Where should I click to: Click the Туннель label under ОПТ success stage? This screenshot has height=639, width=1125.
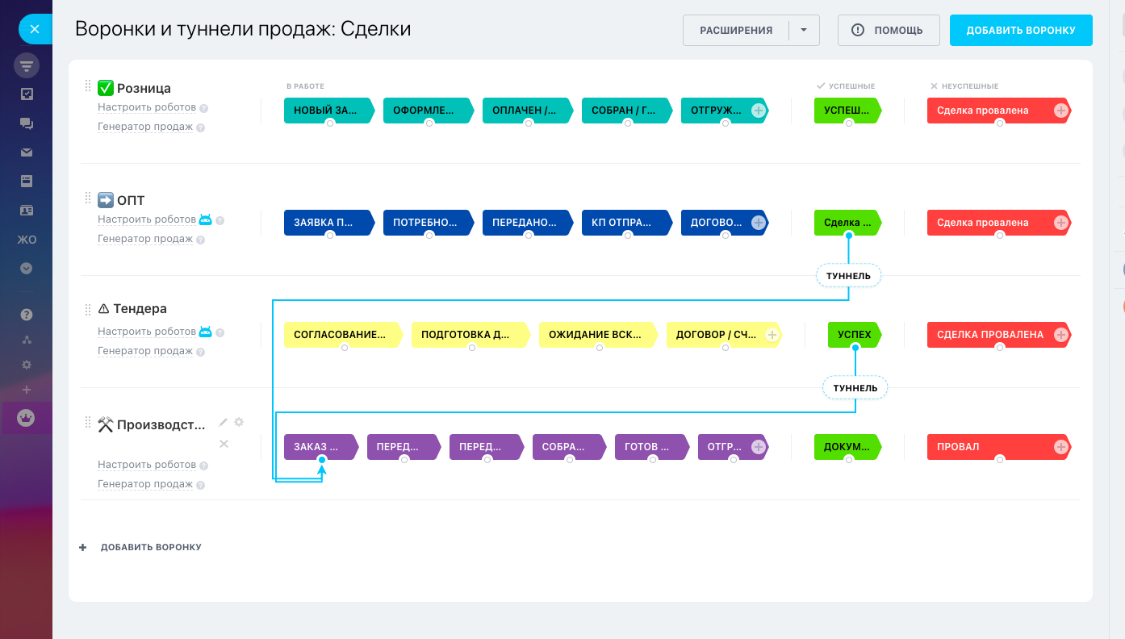[x=848, y=276]
